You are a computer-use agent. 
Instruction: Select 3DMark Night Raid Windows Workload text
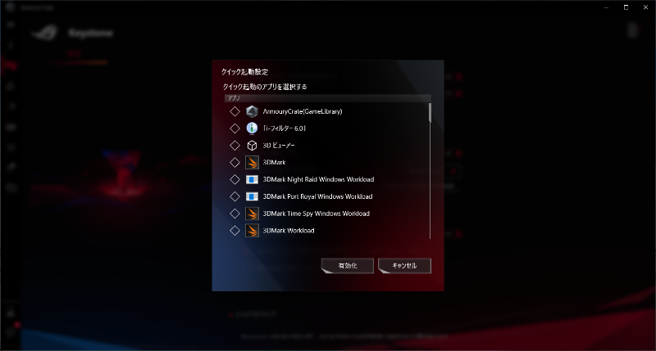318,179
